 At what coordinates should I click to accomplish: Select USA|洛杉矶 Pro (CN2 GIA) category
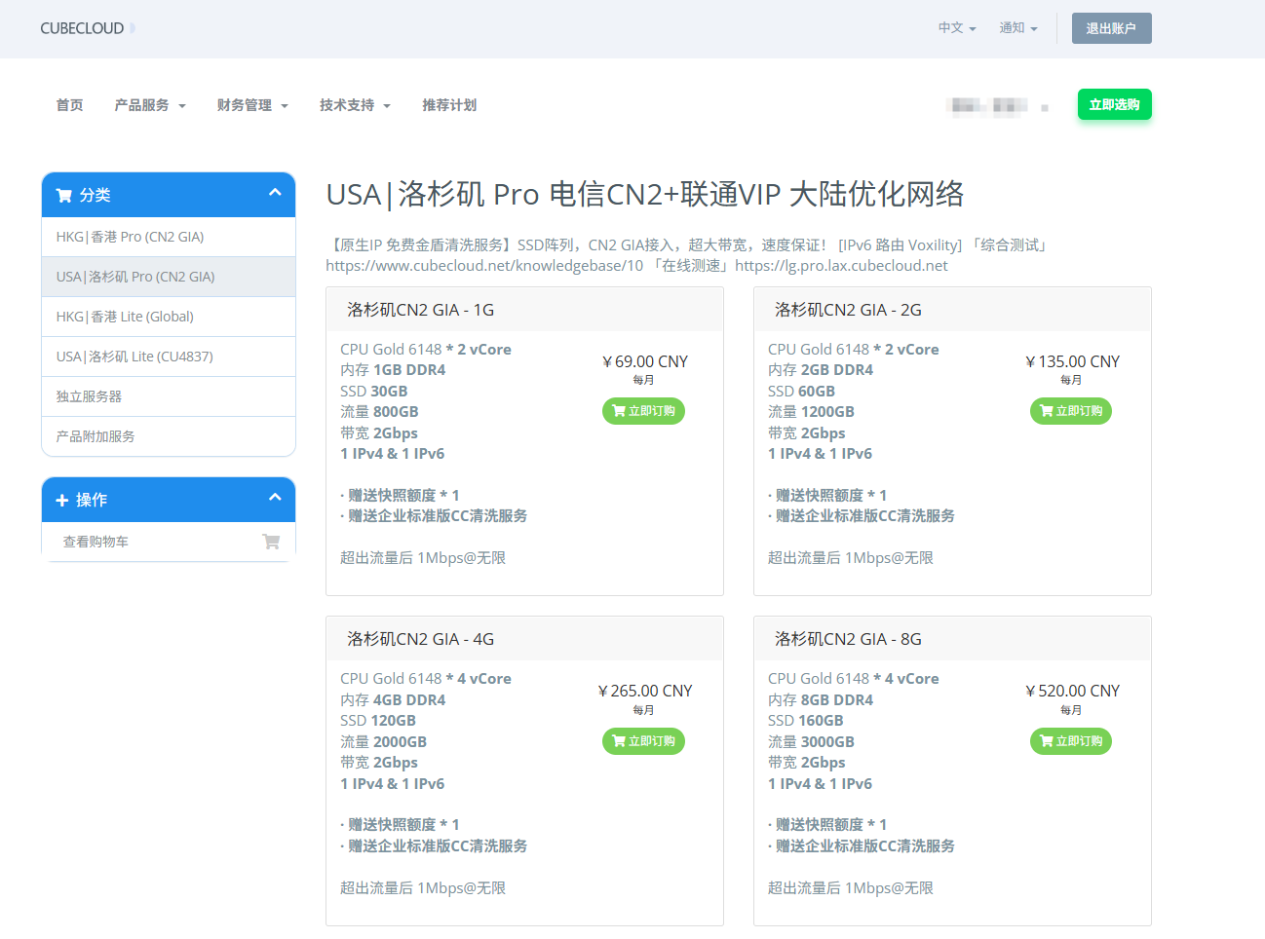169,277
